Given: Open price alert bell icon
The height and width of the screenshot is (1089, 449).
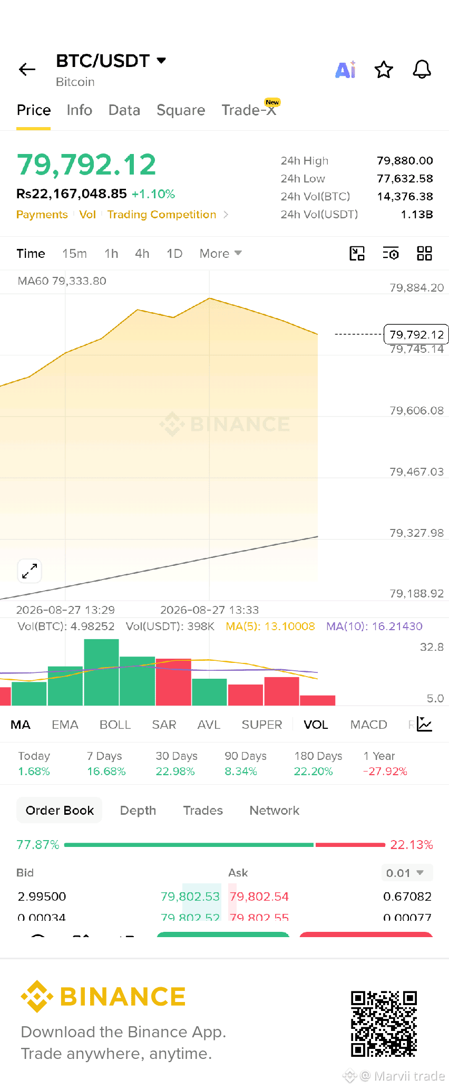Looking at the screenshot, I should click(422, 70).
